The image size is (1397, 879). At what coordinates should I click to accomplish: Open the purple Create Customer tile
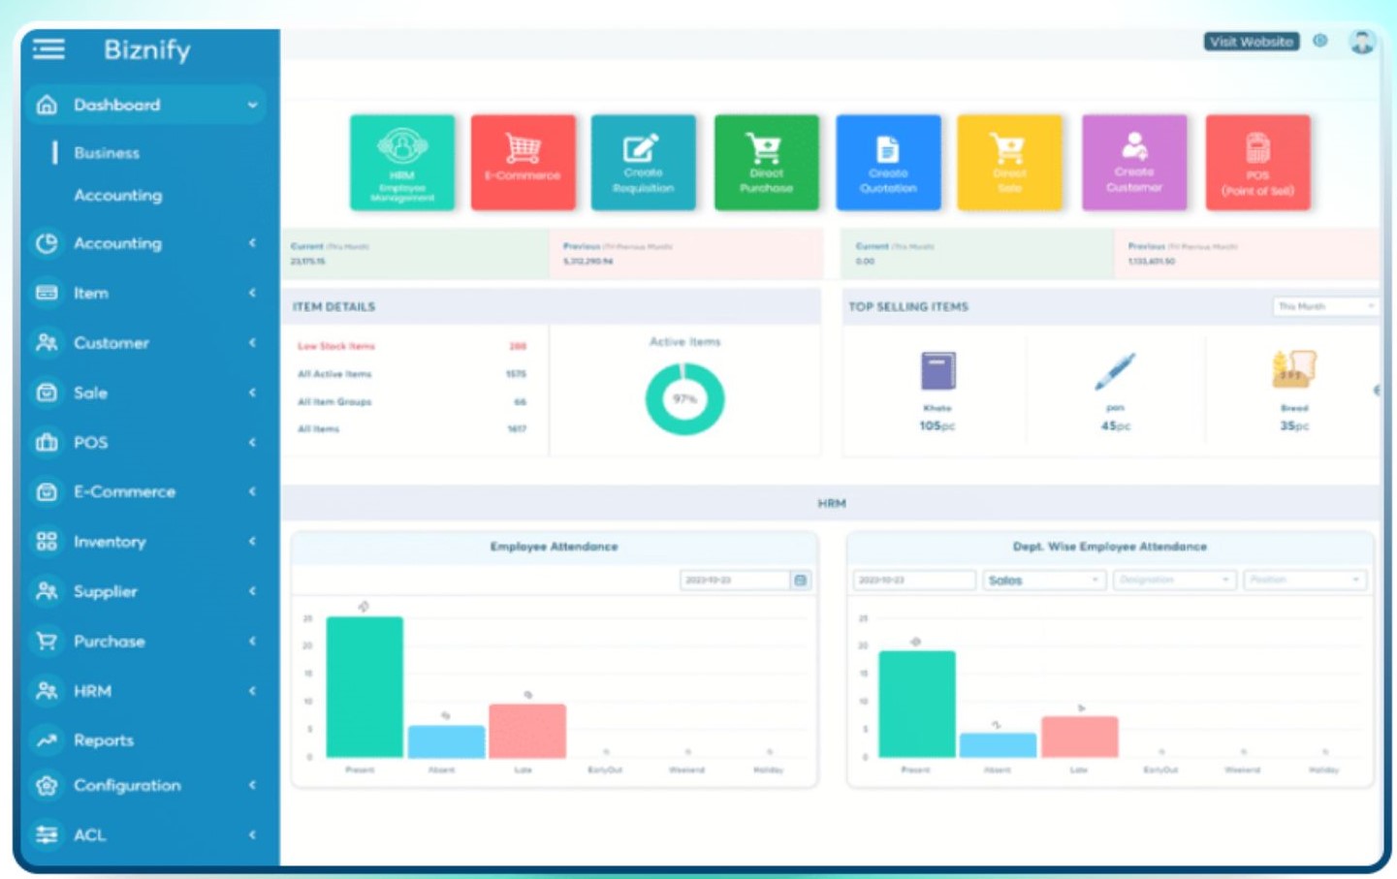pyautogui.click(x=1133, y=162)
